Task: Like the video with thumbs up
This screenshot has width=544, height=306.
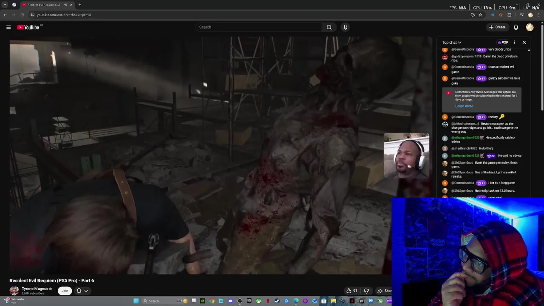Action: (x=352, y=291)
